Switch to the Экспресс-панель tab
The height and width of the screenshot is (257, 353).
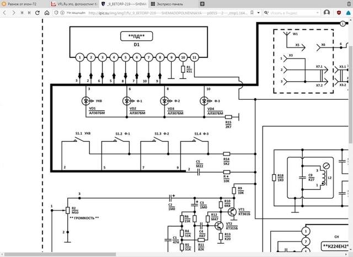[165, 3]
